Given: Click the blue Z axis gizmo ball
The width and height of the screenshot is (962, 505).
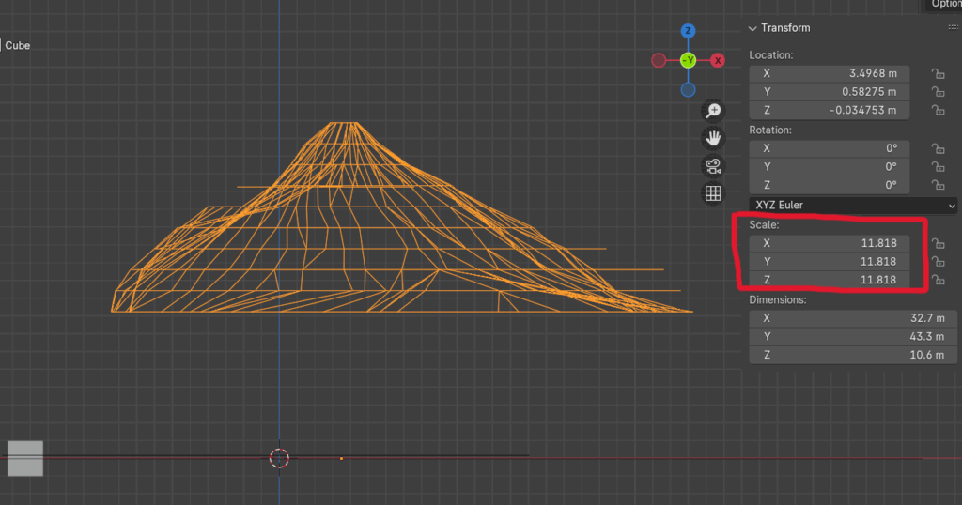Looking at the screenshot, I should click(688, 31).
